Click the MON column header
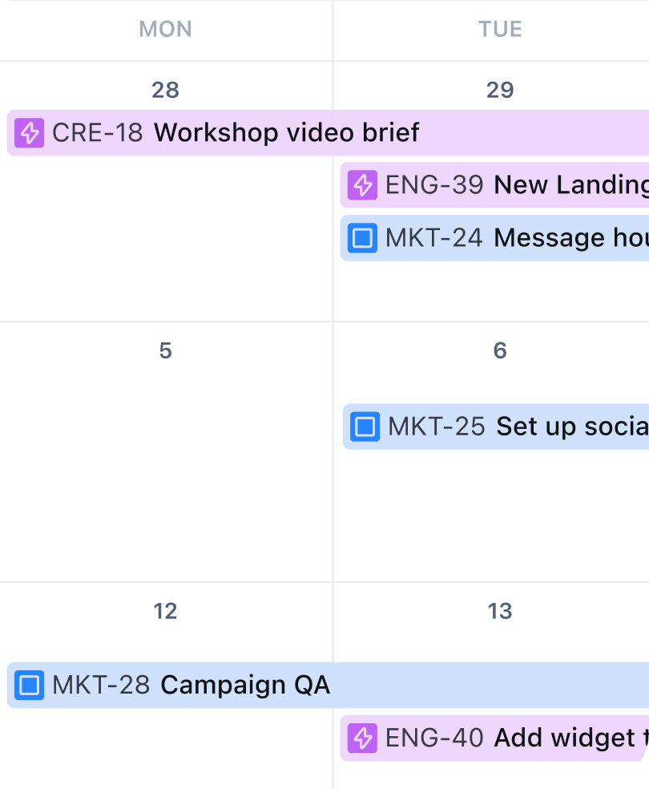Screen dimensions: 649x789 coord(165,30)
